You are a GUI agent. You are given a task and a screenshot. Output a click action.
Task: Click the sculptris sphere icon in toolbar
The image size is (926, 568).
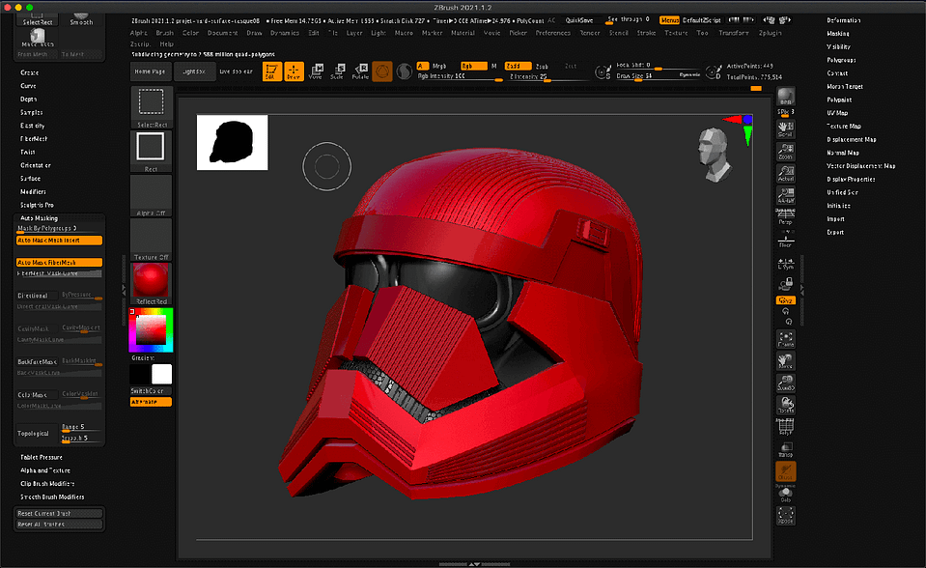coord(404,71)
